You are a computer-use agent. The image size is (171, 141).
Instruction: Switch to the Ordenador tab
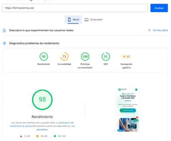[x=94, y=20]
